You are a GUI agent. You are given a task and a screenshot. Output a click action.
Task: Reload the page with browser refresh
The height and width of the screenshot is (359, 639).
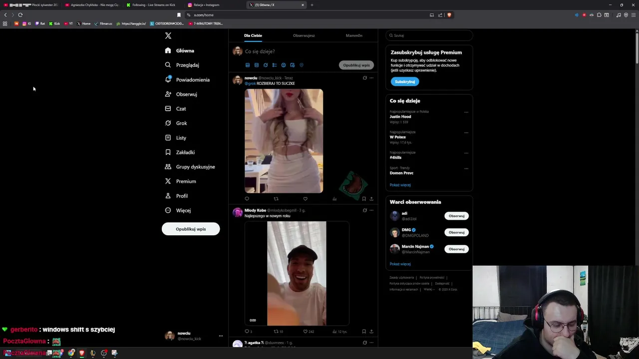[x=20, y=15]
